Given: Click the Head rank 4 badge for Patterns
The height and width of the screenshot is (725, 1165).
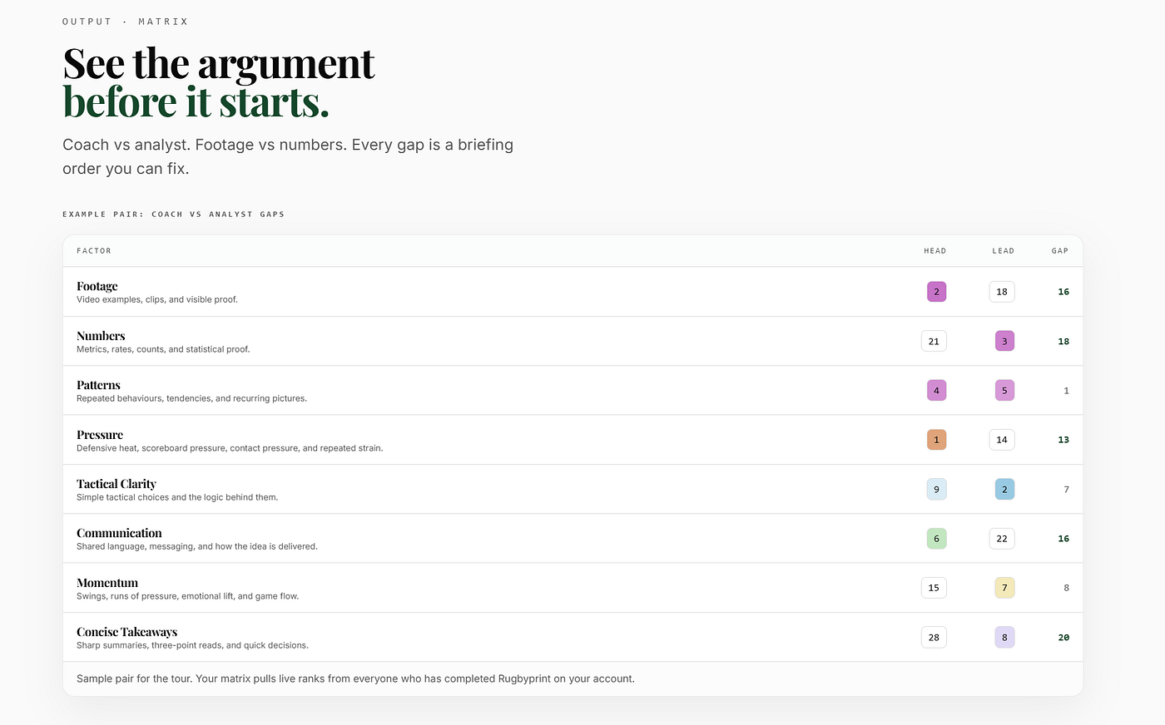Looking at the screenshot, I should (x=936, y=391).
